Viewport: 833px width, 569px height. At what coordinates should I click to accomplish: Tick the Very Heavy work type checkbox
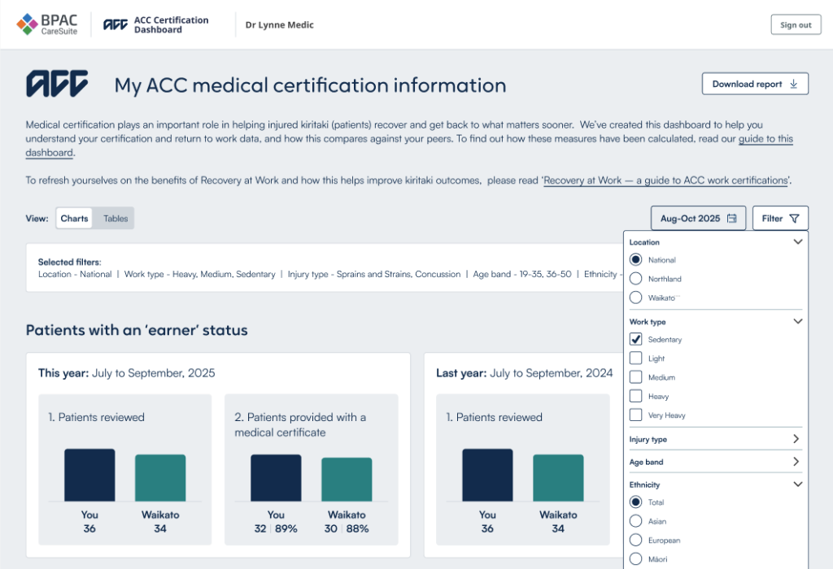tap(636, 415)
